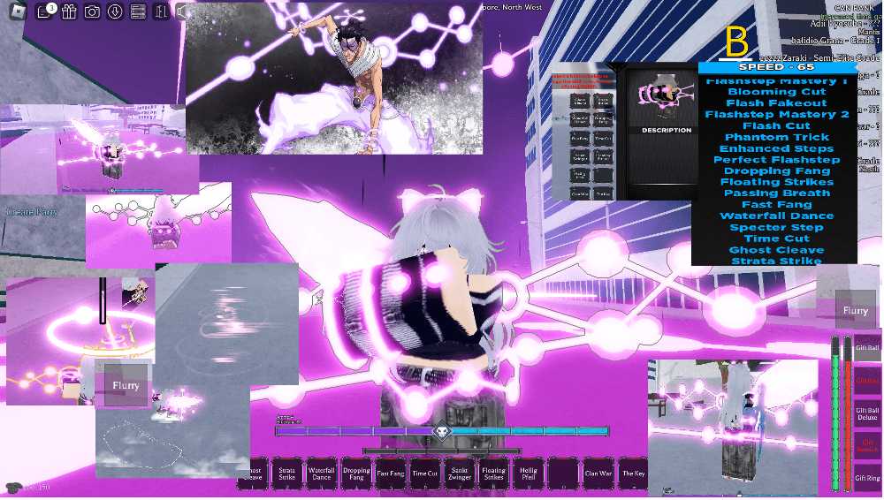Image resolution: width=884 pixels, height=500 pixels.
Task: Select Flash Cut in skill list
Action: coord(777,125)
